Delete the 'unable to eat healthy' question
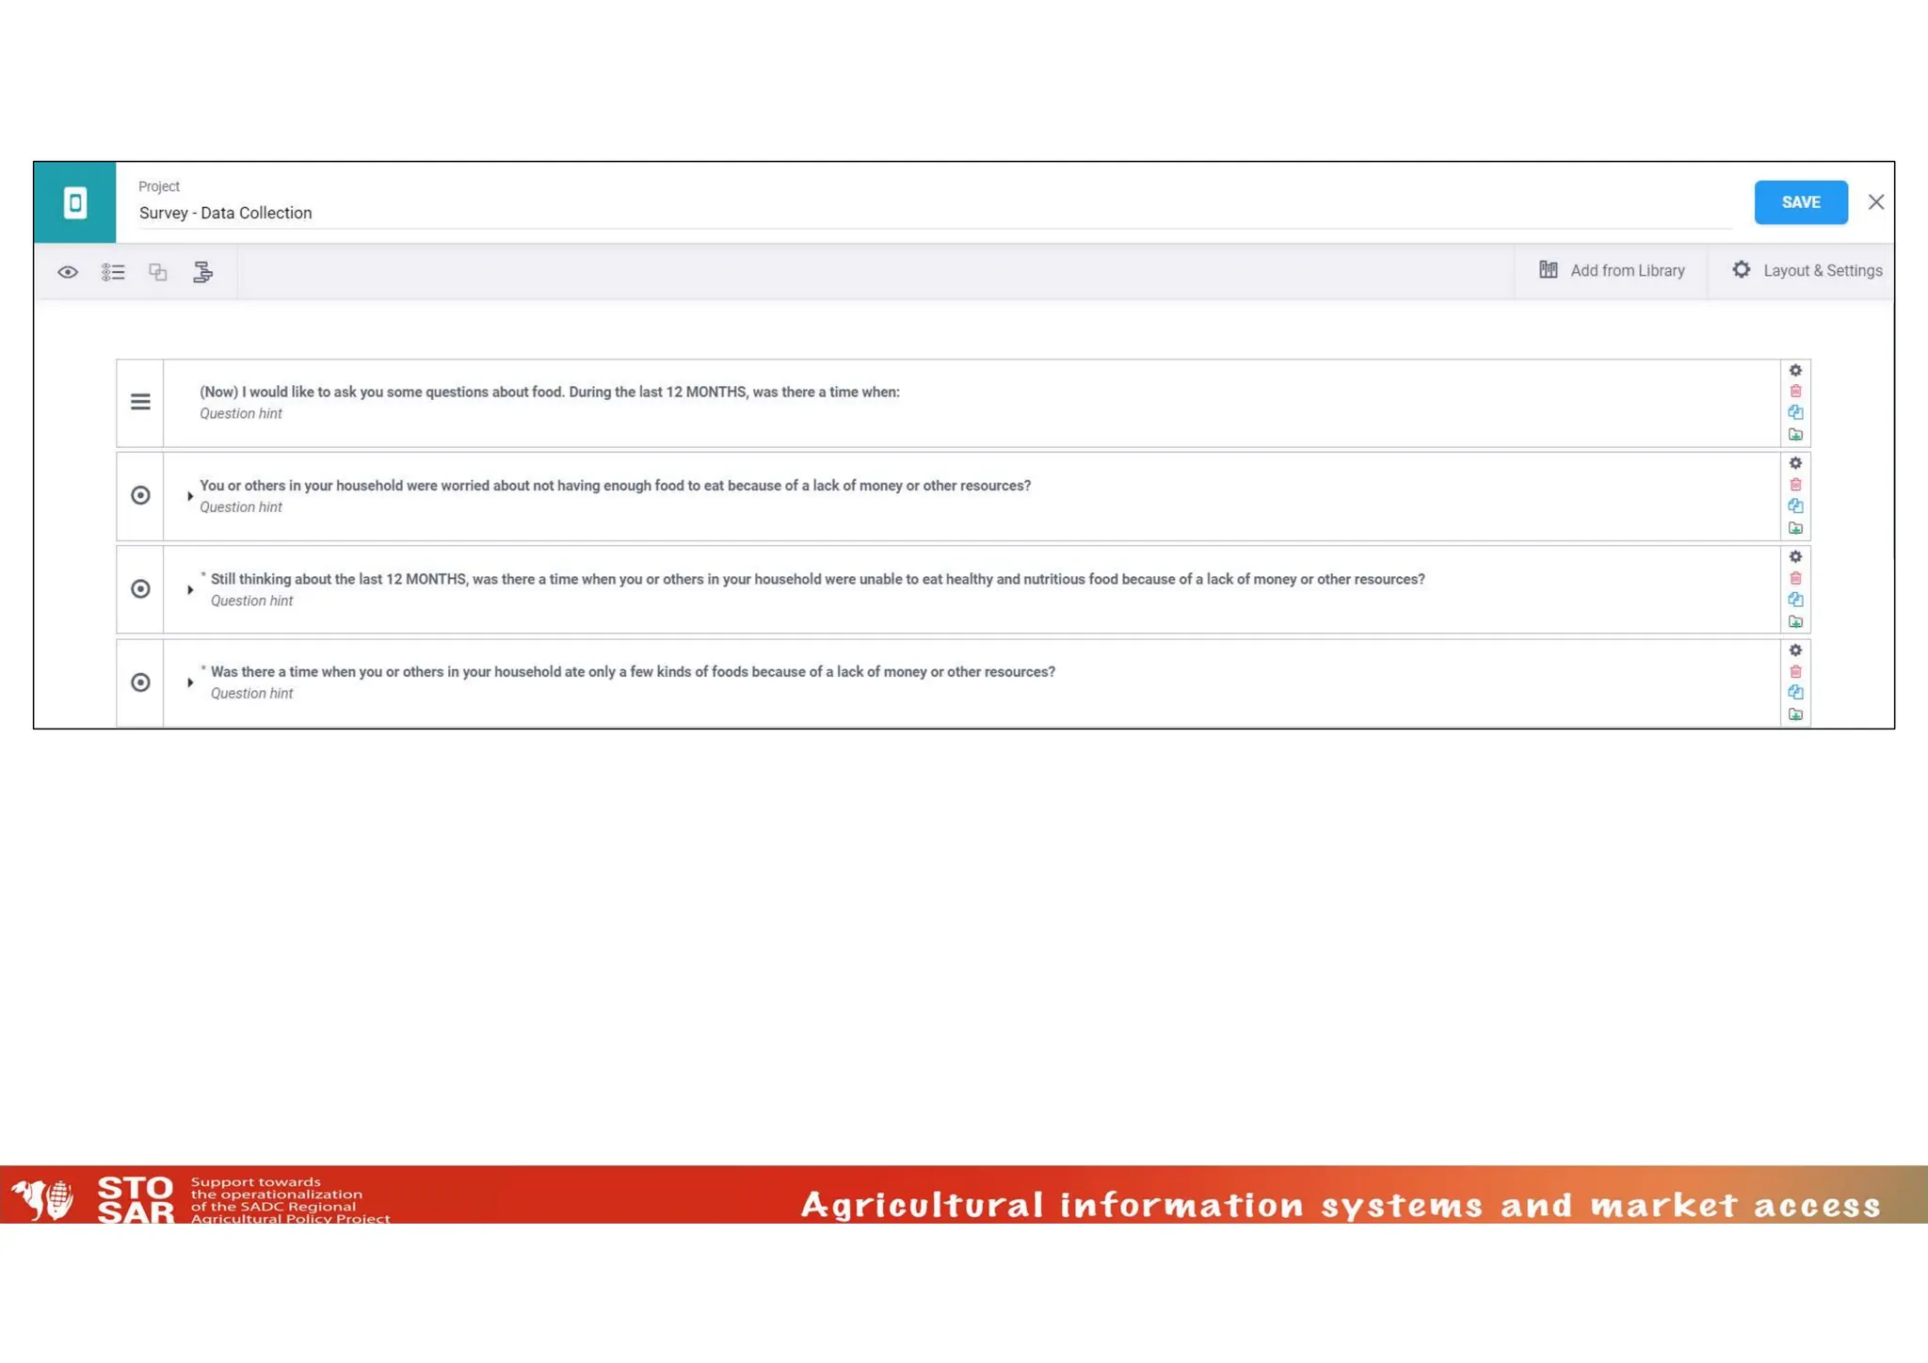This screenshot has height=1363, width=1928. pyautogui.click(x=1795, y=578)
